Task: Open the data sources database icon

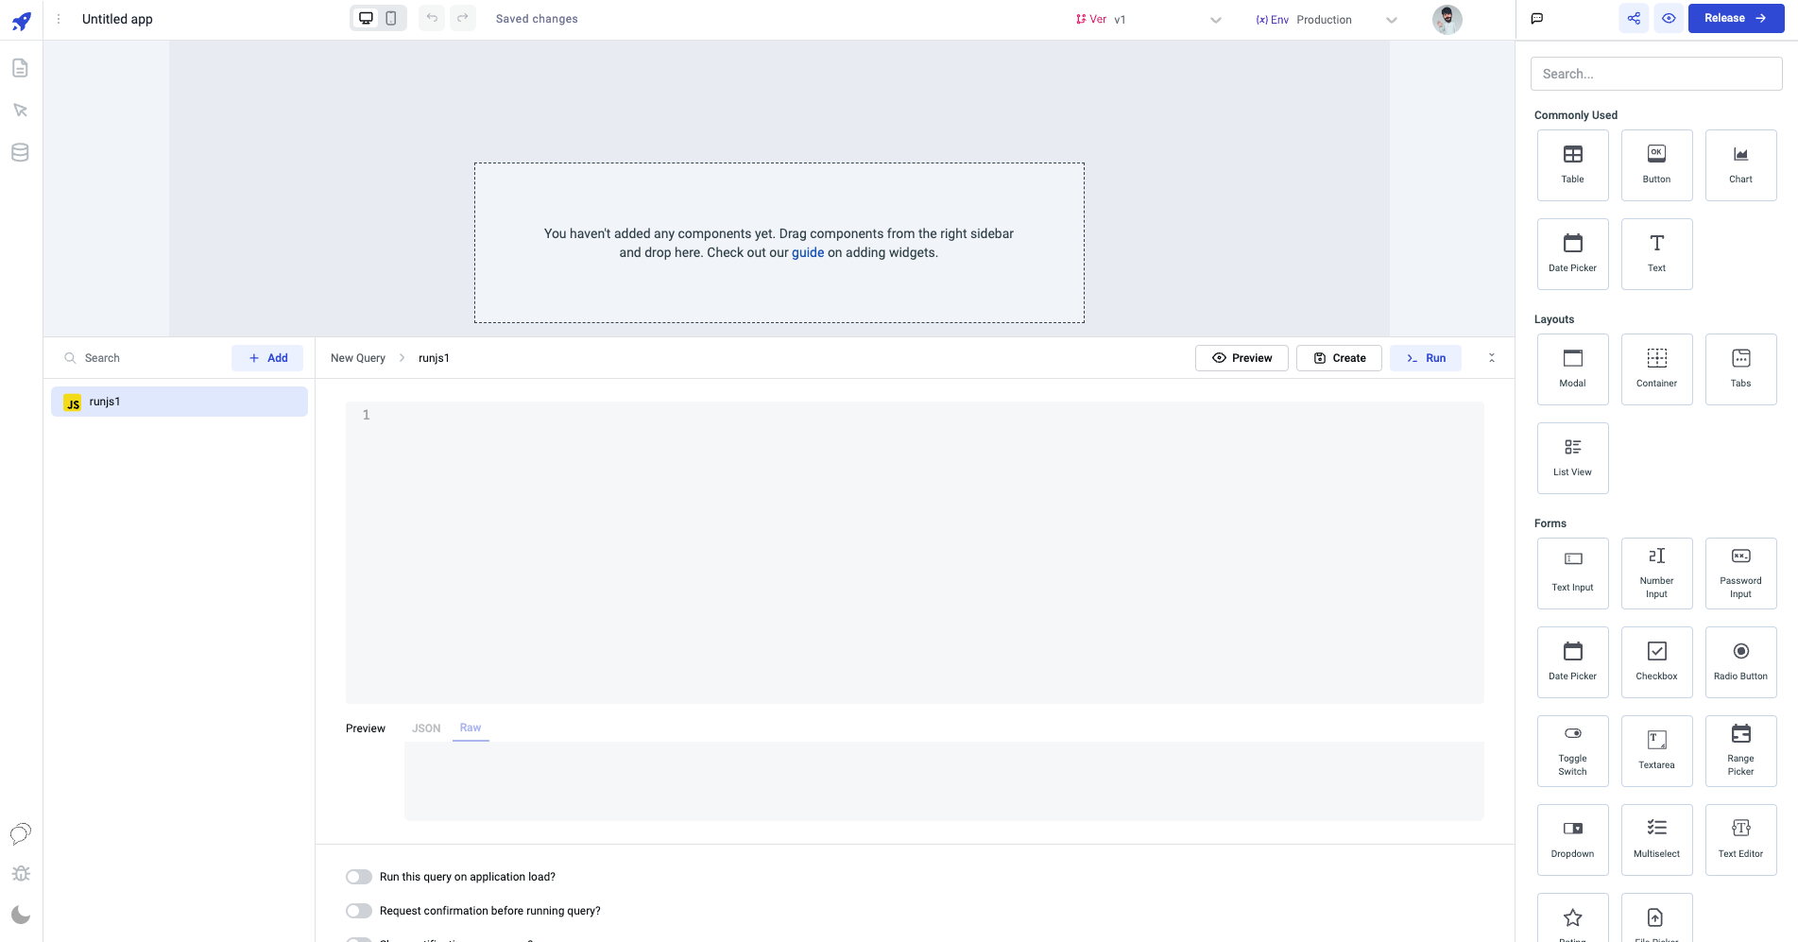Action: 20,152
